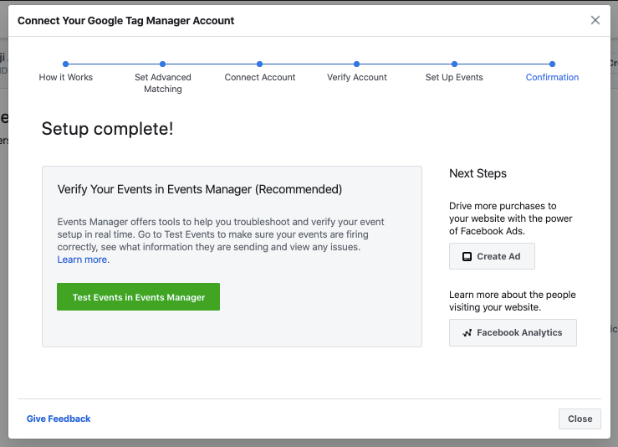This screenshot has width=618, height=447.
Task: Open the Set Advanced Matching step label
Action: point(163,83)
